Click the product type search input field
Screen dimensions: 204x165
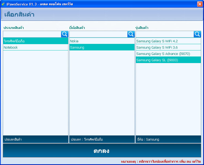[32, 34]
